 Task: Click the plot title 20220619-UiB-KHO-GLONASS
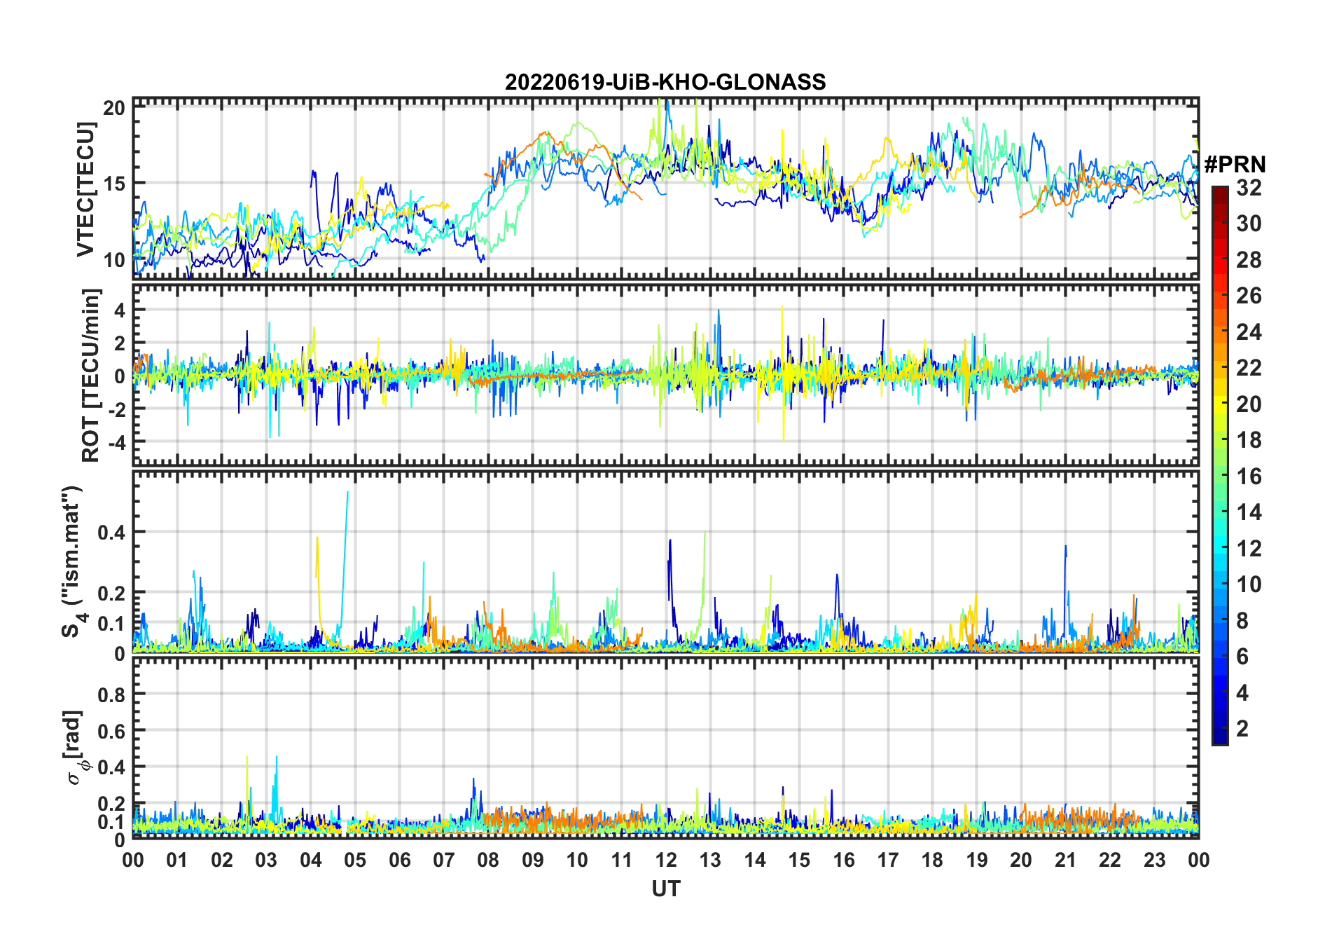click(665, 82)
